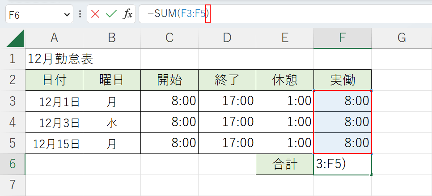Click the formula bar three-dot resize handle
The image size is (432, 196).
coord(80,14)
